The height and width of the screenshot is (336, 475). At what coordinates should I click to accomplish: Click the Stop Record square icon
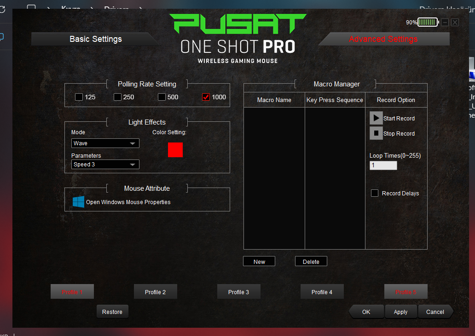coord(376,133)
